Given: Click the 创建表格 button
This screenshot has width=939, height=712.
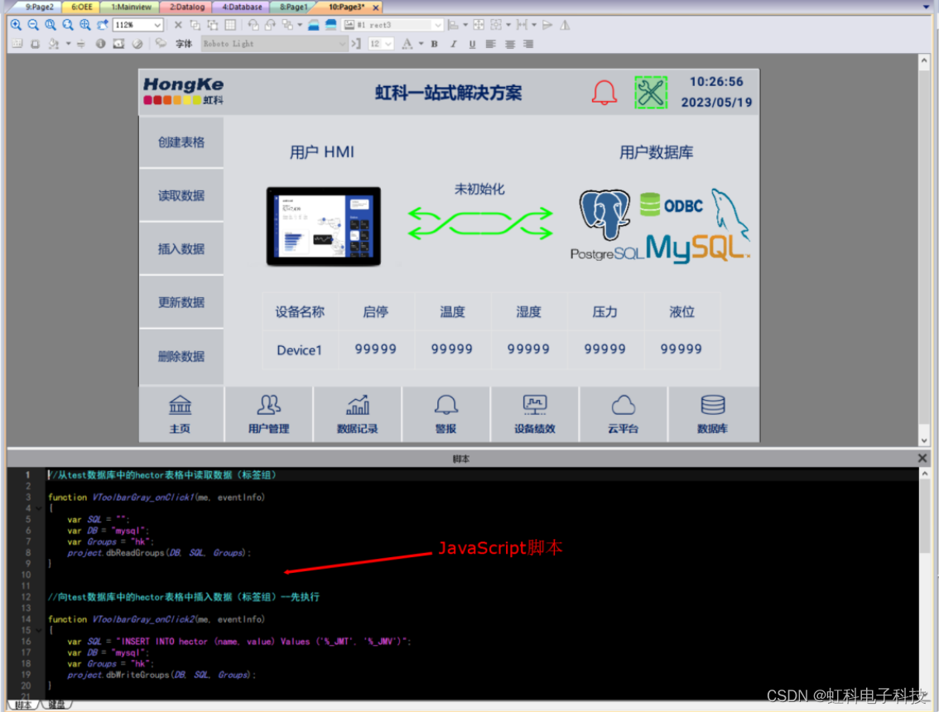Looking at the screenshot, I should 181,141.
